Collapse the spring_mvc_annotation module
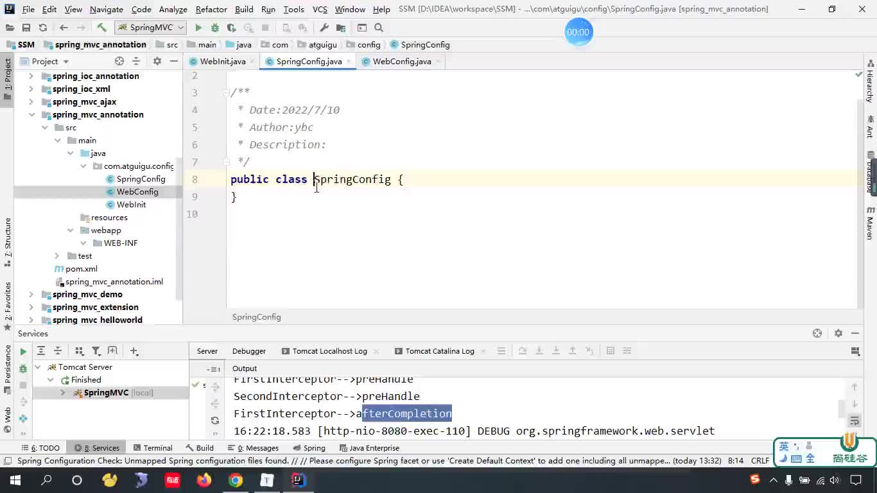The width and height of the screenshot is (877, 493). [x=31, y=114]
